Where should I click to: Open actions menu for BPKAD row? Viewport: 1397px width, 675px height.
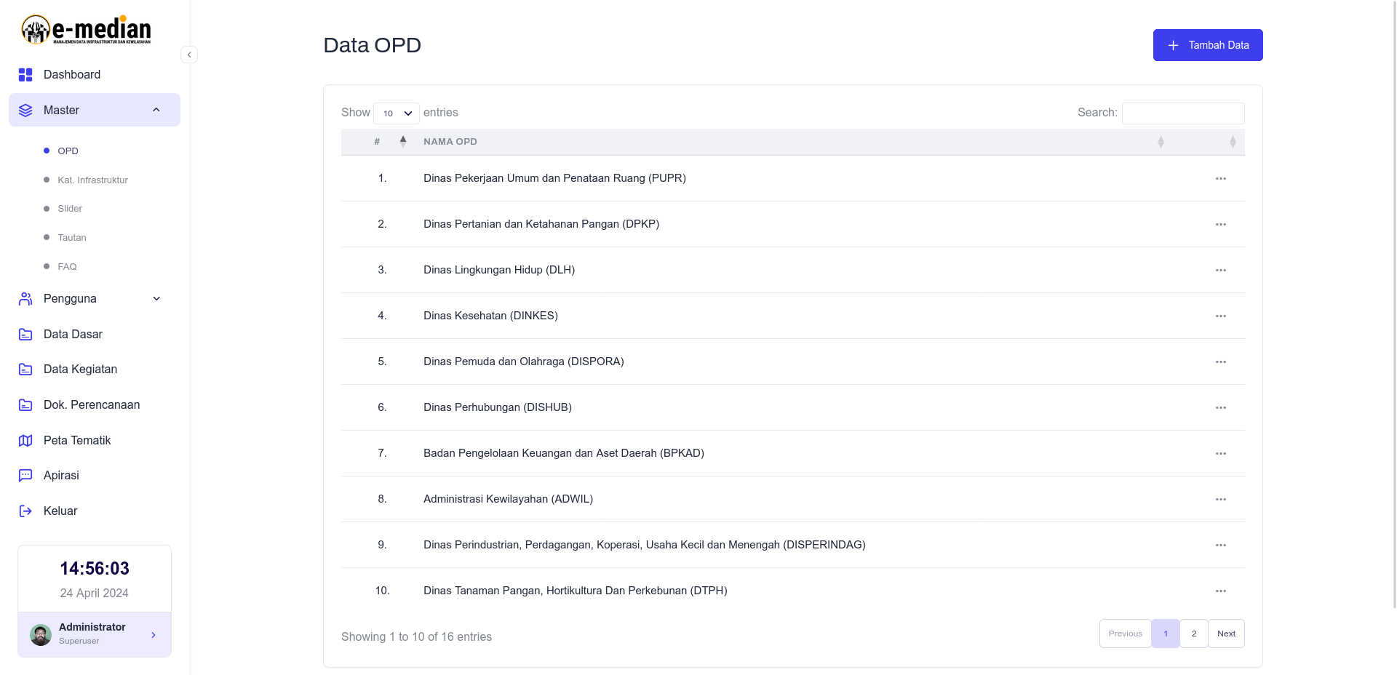tap(1221, 454)
